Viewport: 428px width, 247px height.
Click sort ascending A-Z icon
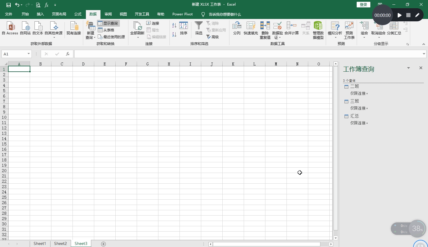pyautogui.click(x=174, y=26)
